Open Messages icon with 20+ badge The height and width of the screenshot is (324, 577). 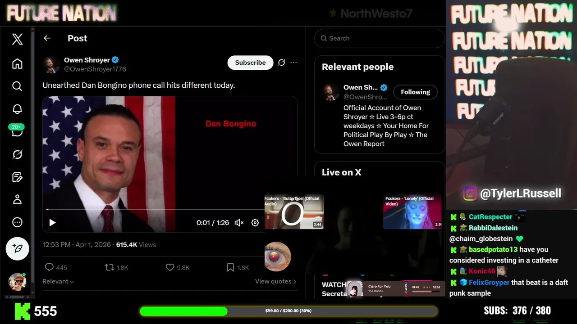[17, 131]
